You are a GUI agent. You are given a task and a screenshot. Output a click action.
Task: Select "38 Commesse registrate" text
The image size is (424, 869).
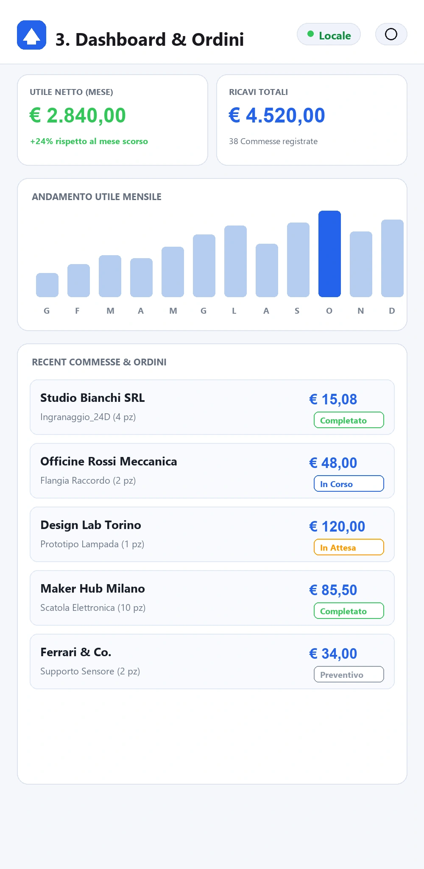pyautogui.click(x=273, y=141)
